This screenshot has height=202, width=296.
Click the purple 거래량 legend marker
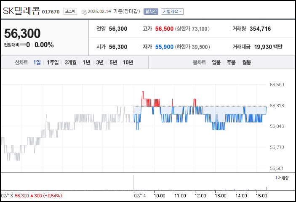(276, 178)
